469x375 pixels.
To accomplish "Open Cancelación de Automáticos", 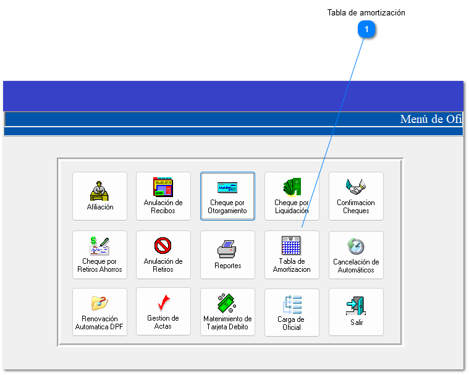I will (x=356, y=255).
